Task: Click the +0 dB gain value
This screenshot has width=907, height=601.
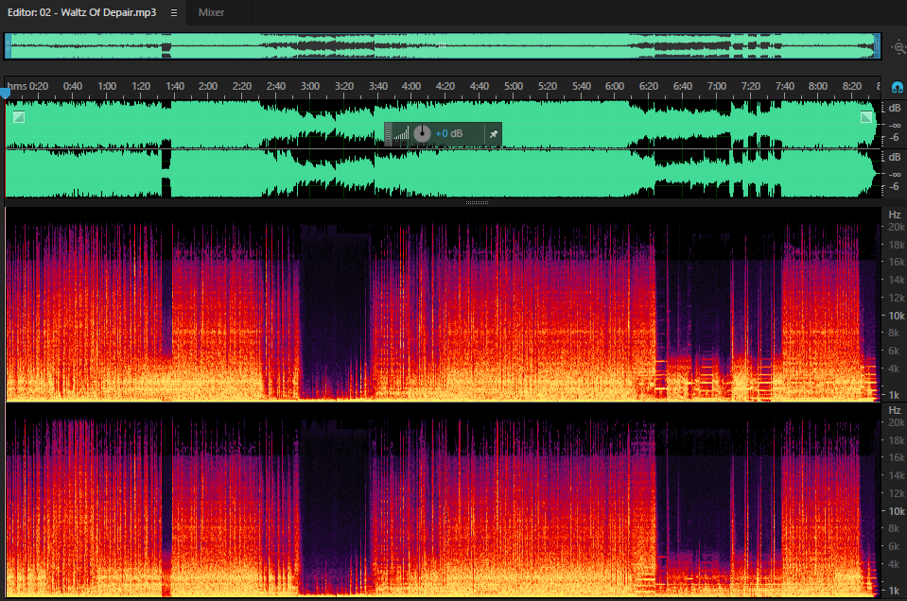Action: (x=449, y=133)
